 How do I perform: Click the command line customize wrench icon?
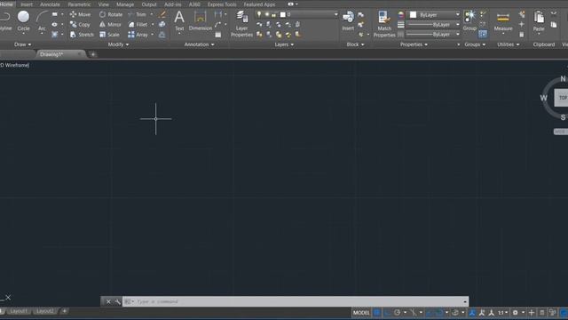pyautogui.click(x=117, y=301)
